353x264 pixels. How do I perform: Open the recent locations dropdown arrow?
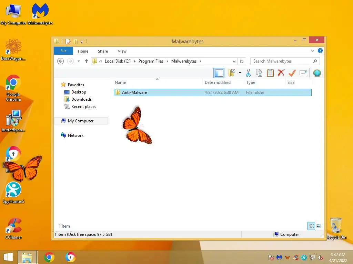click(x=79, y=61)
